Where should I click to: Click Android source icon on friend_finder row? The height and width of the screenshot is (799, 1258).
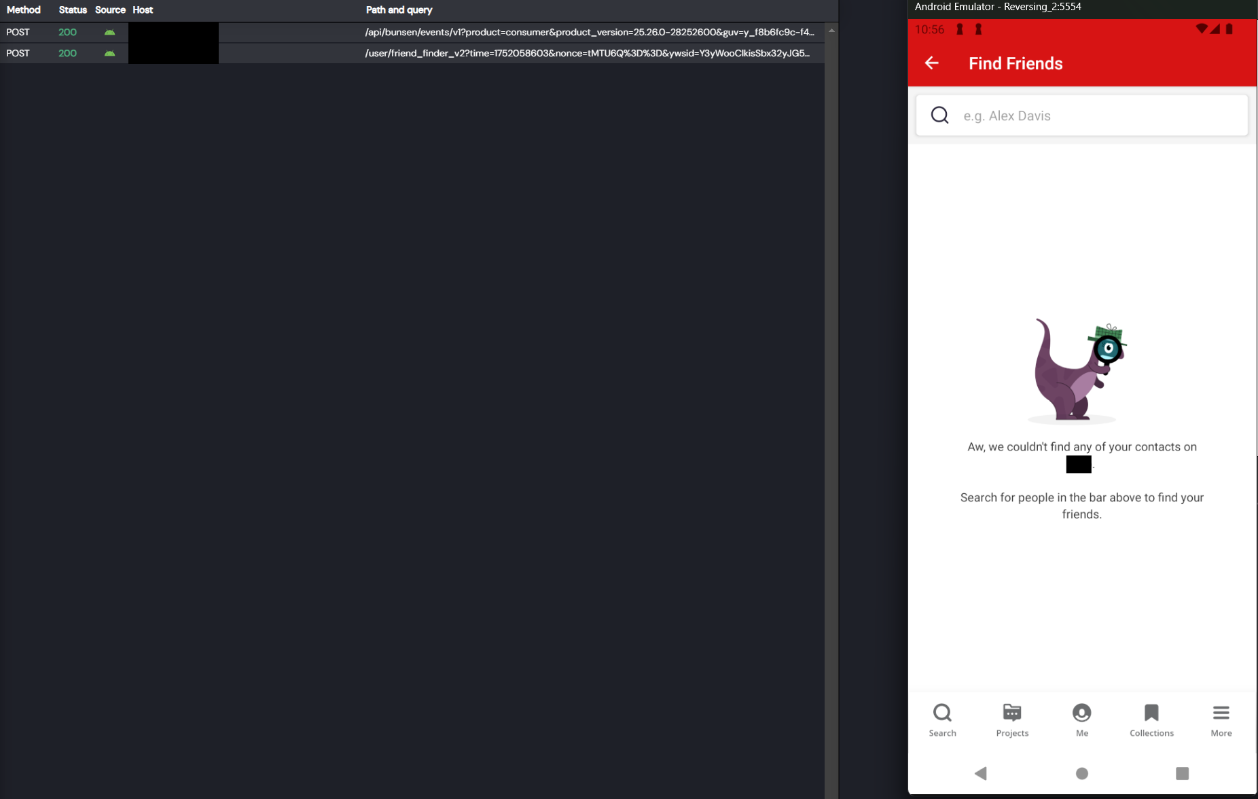tap(109, 54)
